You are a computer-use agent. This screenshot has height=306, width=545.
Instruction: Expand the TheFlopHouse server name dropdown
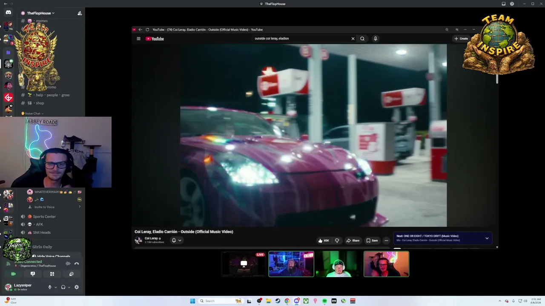pyautogui.click(x=41, y=13)
